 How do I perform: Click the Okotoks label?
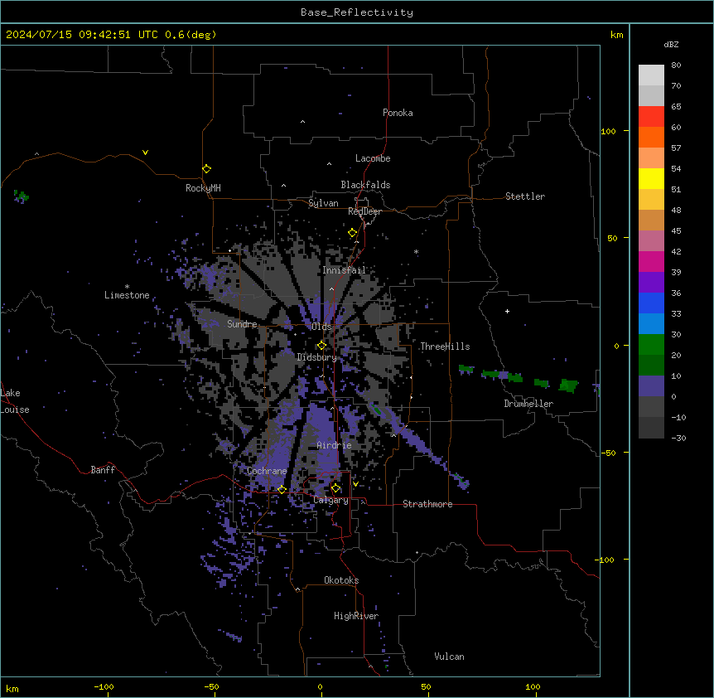coord(341,580)
